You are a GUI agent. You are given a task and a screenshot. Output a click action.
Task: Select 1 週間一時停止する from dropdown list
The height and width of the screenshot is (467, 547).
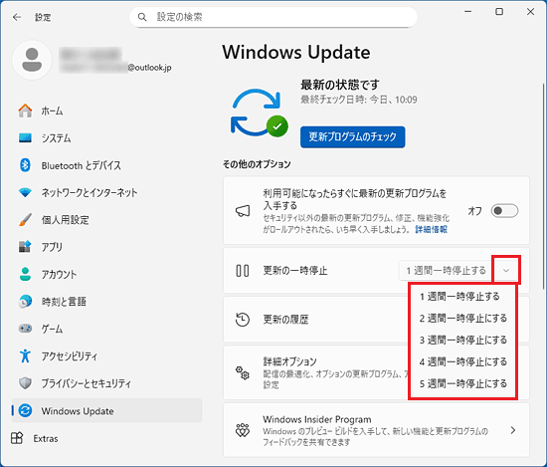pos(459,297)
